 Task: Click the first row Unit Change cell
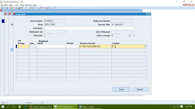[23, 46]
